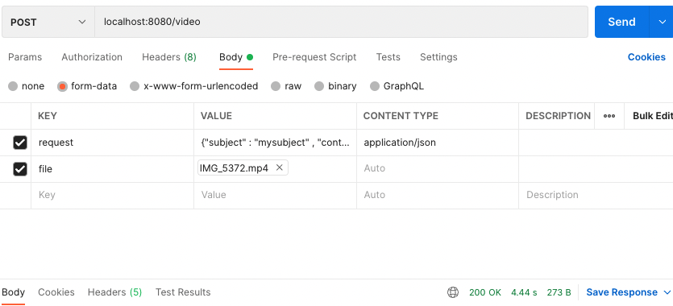Open the POST method dropdown
Screen dimensions: 673x306
click(x=48, y=22)
